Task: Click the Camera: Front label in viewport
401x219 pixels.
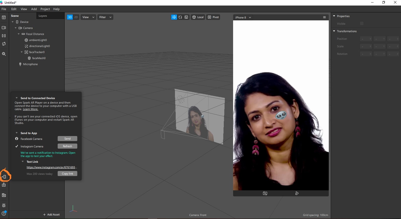Action: (198, 215)
